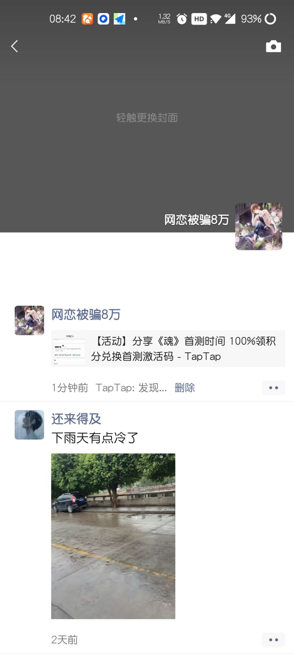Open the 网恋被骗8万 name on the cover
The width and height of the screenshot is (294, 654).
196,220
